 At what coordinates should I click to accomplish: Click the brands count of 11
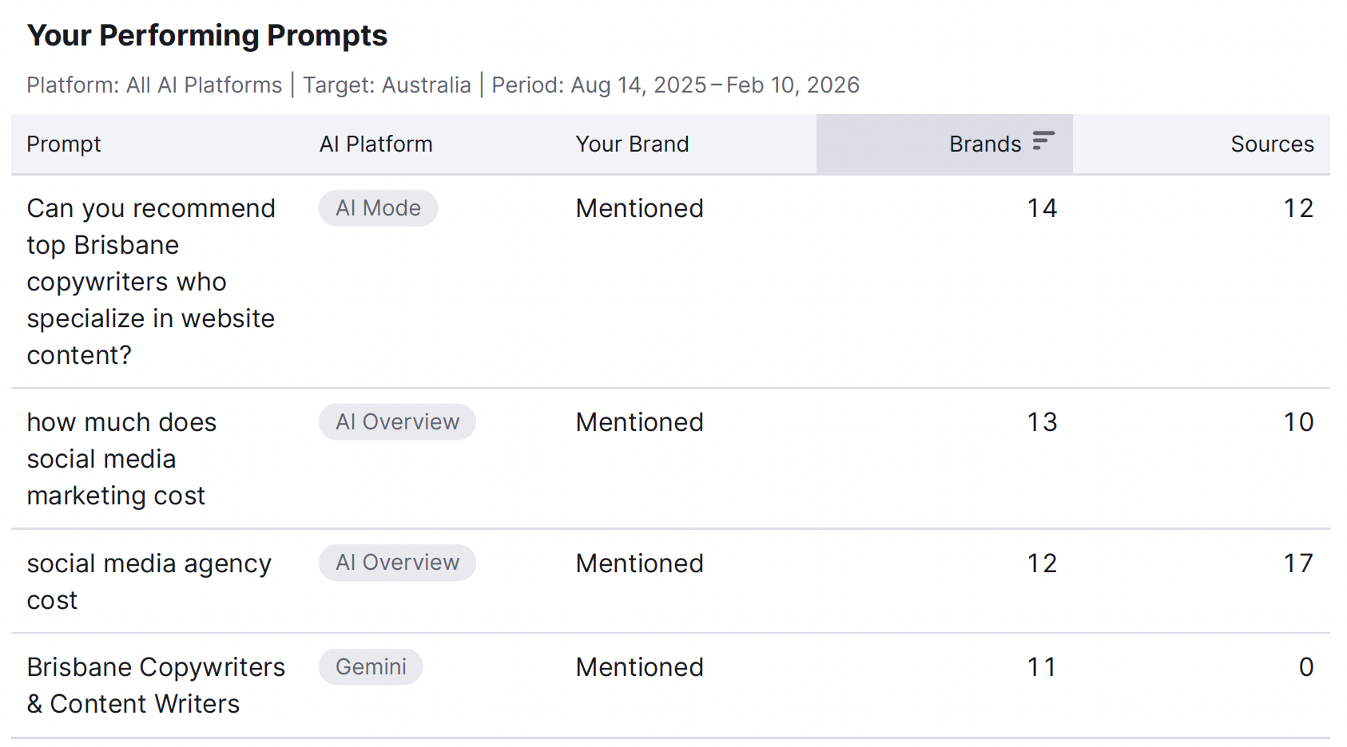coord(1042,667)
